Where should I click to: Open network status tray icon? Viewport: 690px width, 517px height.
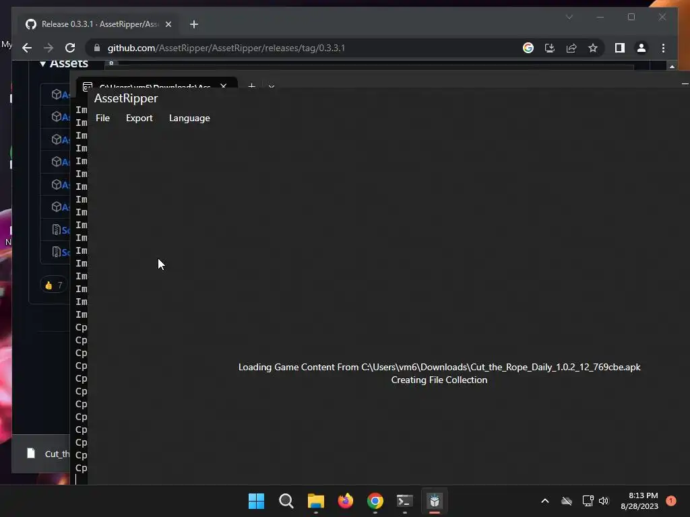[588, 501]
